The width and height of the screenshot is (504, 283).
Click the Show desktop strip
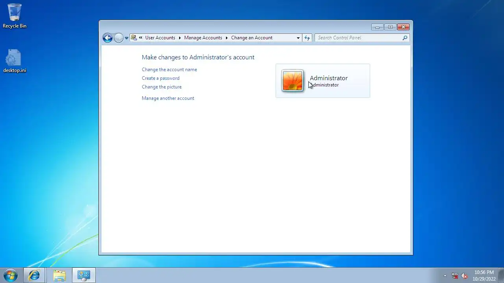[x=501, y=275]
